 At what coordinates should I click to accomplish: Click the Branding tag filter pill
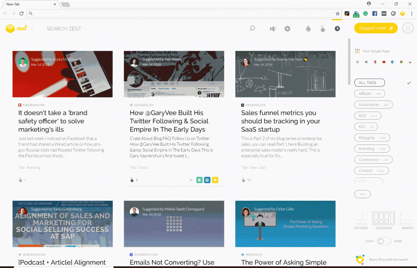point(372,149)
